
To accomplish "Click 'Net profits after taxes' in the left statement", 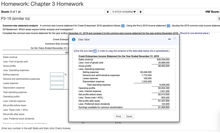I will point(14,114).
